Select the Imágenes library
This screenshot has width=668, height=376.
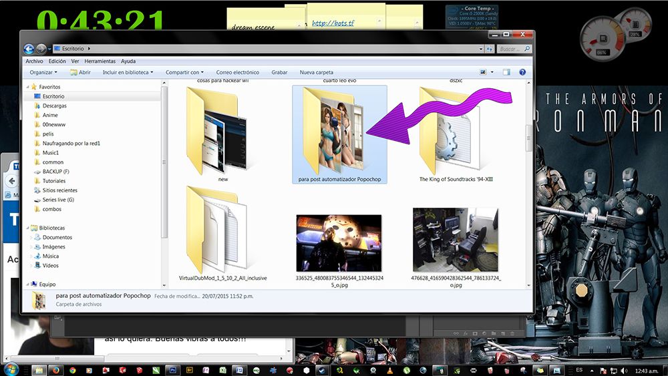click(x=53, y=247)
